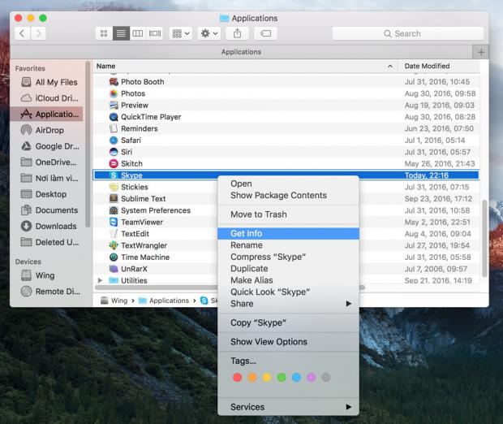The image size is (503, 424).
Task: Open the Action gear dropdown menu
Action: (x=210, y=33)
